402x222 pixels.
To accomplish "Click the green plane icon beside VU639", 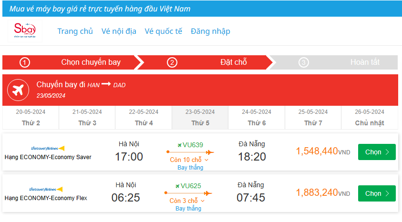I will click(x=179, y=145).
